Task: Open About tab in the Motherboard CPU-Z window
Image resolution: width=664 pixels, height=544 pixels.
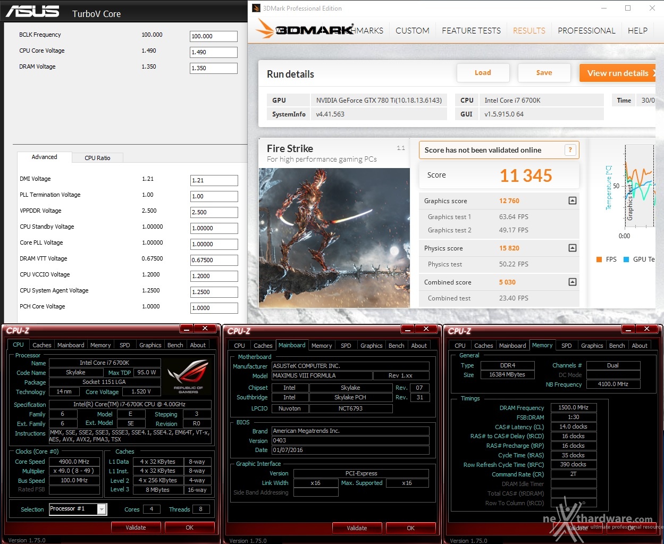Action: point(419,346)
